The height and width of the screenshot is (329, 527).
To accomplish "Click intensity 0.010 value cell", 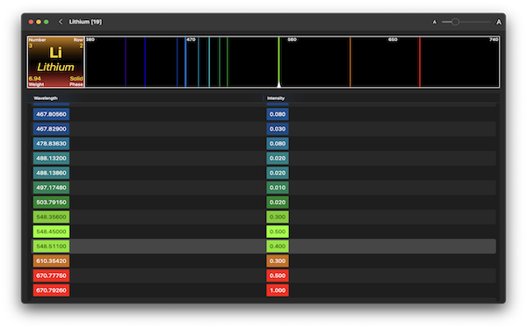I will click(x=278, y=188).
